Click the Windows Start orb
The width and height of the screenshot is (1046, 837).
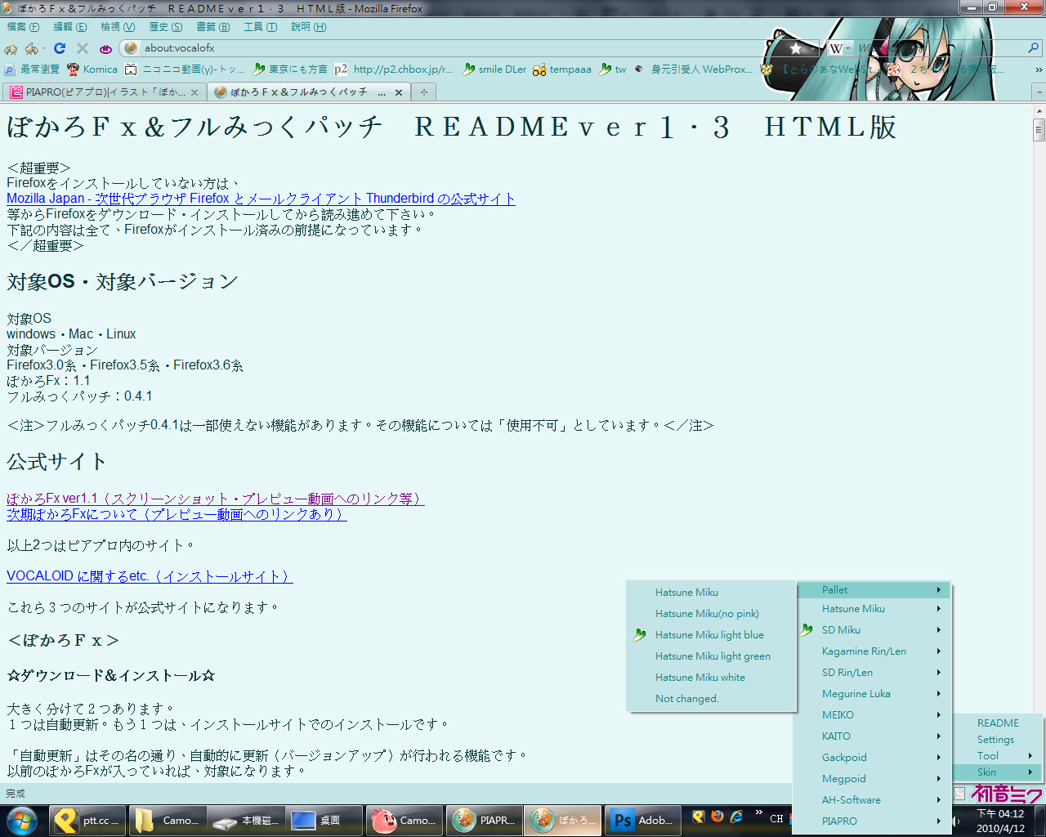click(x=21, y=820)
